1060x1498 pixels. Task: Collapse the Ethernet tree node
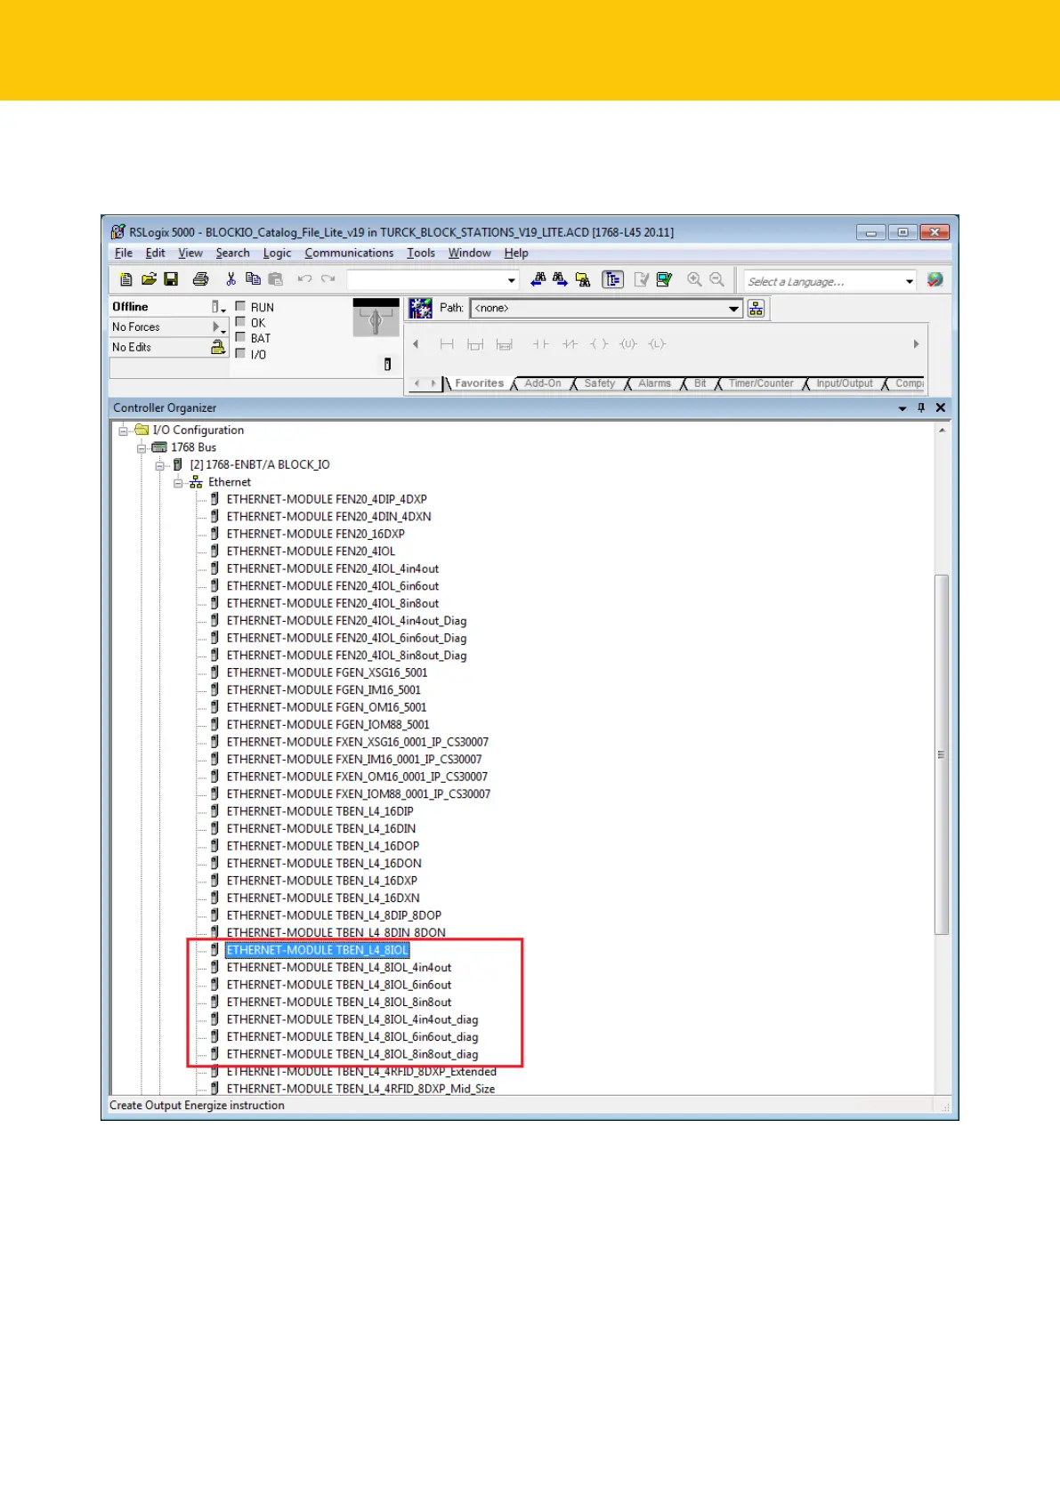point(179,483)
